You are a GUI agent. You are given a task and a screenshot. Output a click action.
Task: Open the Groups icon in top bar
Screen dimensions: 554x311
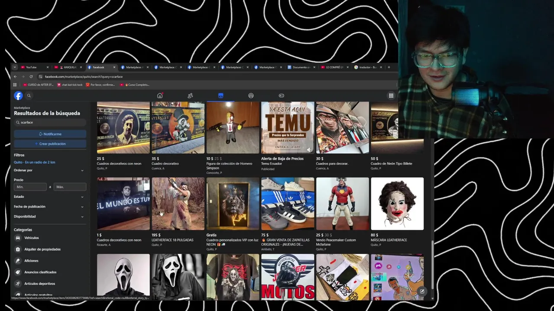point(251,95)
